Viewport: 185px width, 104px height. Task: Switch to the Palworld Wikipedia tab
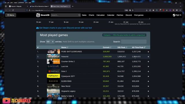coord(18,6)
